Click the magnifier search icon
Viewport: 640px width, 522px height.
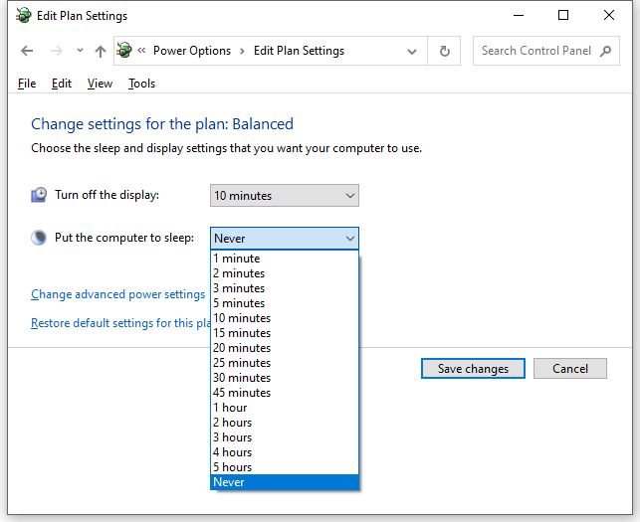(x=606, y=51)
